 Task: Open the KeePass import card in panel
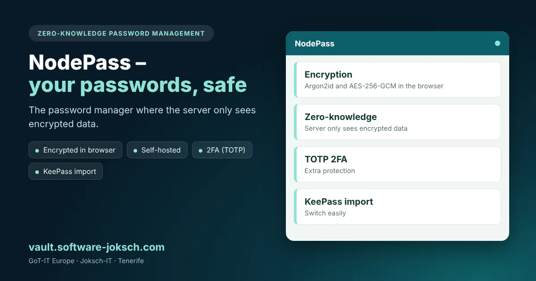pos(398,207)
